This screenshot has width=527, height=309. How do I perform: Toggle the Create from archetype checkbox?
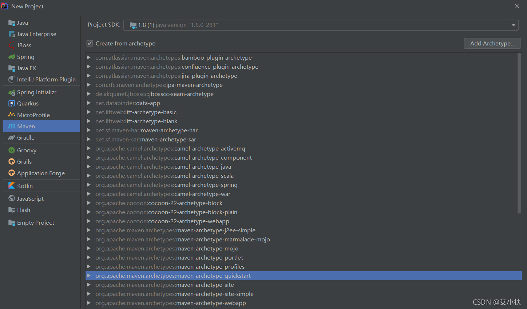[x=90, y=43]
